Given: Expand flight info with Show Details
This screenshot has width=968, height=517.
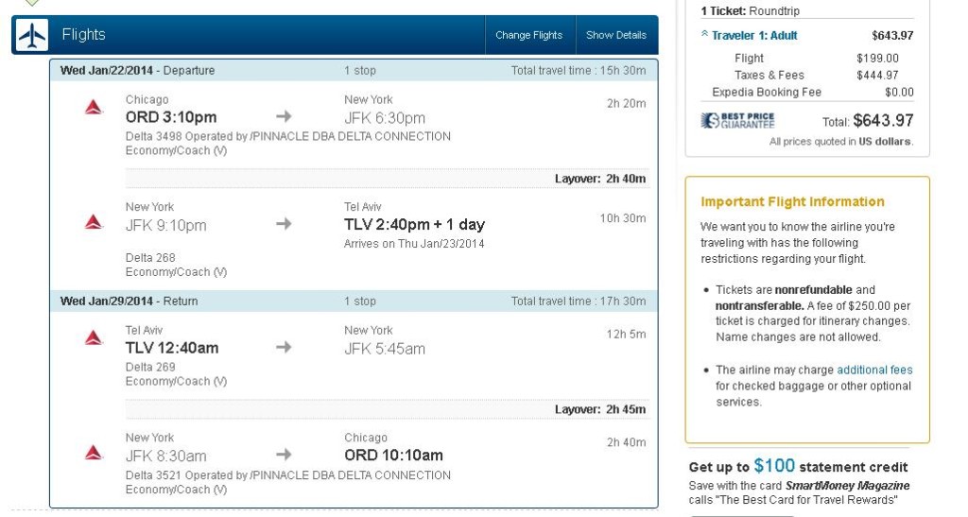Looking at the screenshot, I should (x=615, y=36).
